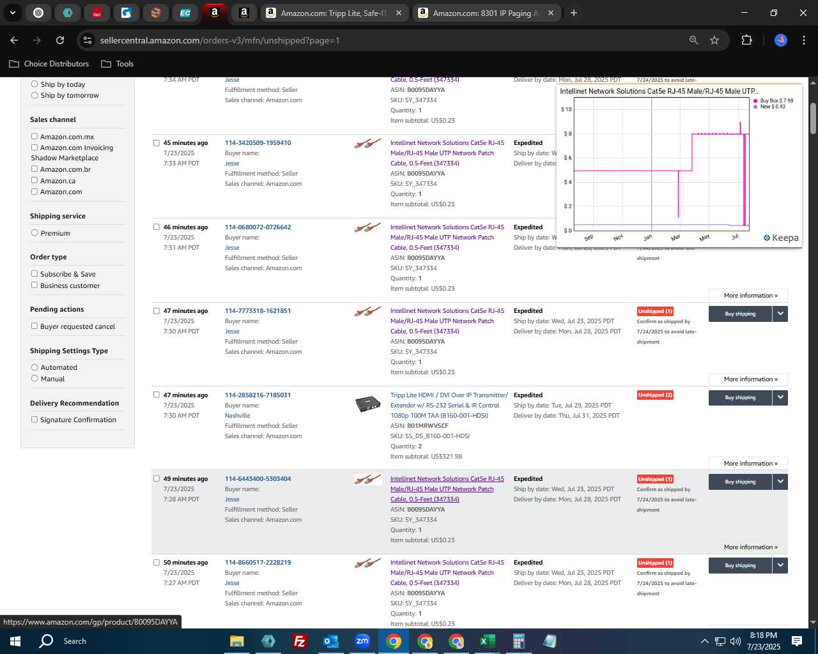
Task: Open the tab search dropdown arrow
Action: coord(12,13)
